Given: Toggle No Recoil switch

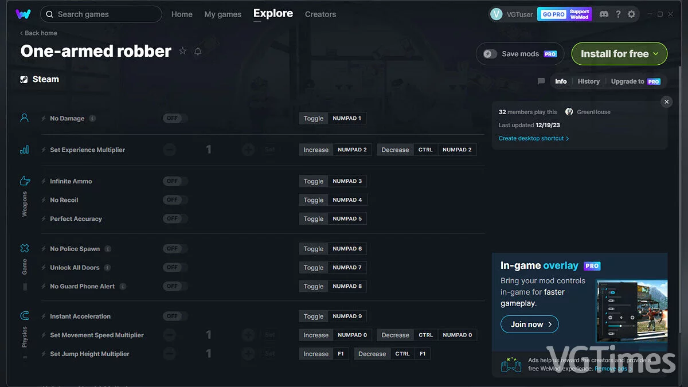Looking at the screenshot, I should tap(174, 200).
